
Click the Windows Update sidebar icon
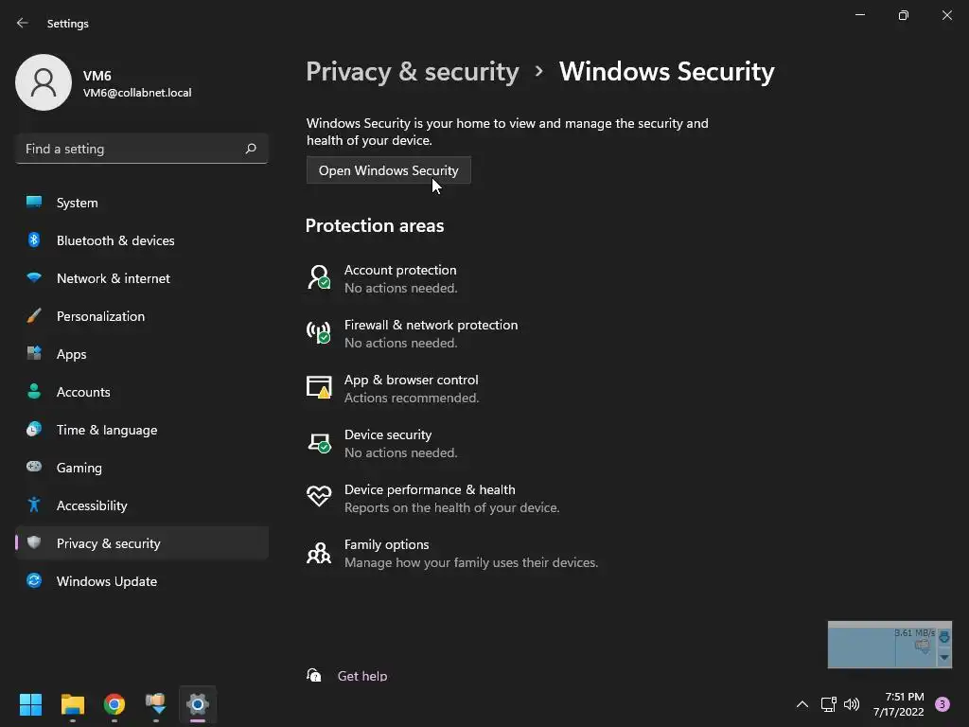(x=34, y=581)
